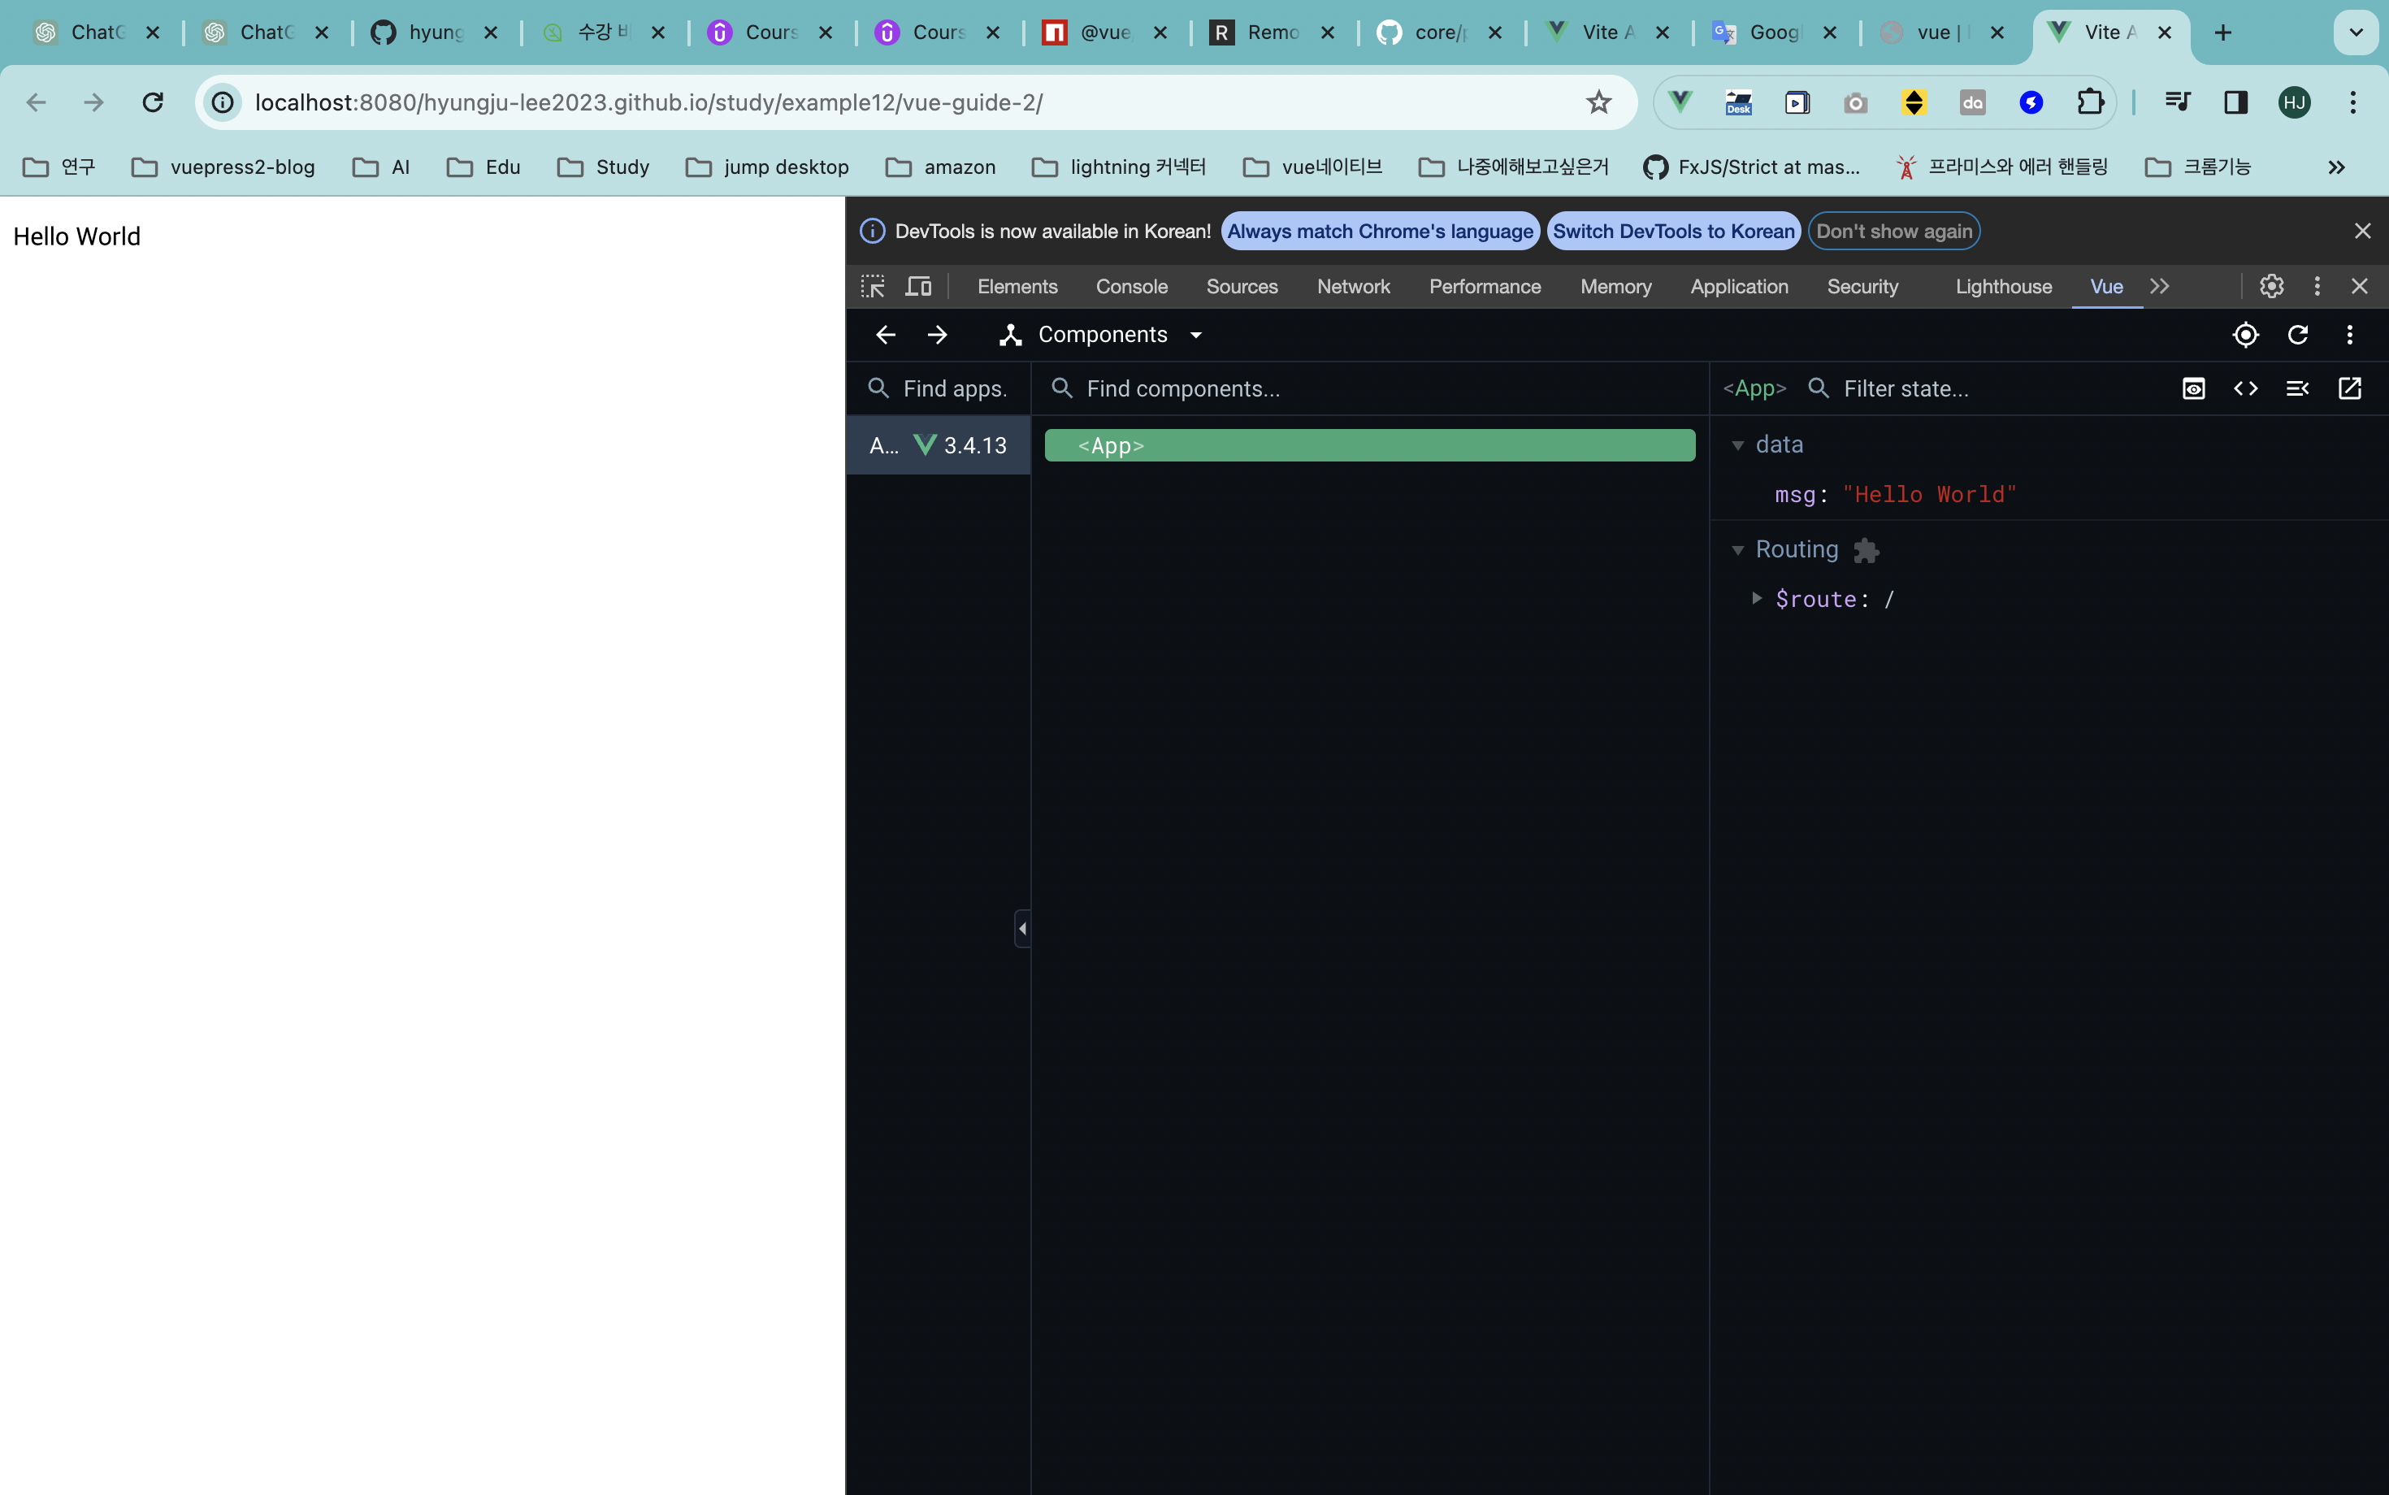Show hidden bookmarks chevron
The height and width of the screenshot is (1495, 2389).
click(2337, 167)
